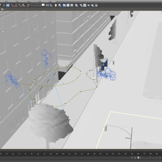The image size is (162, 162).
Task: Toggle Spinner Snap icon
Action: coord(24,5)
